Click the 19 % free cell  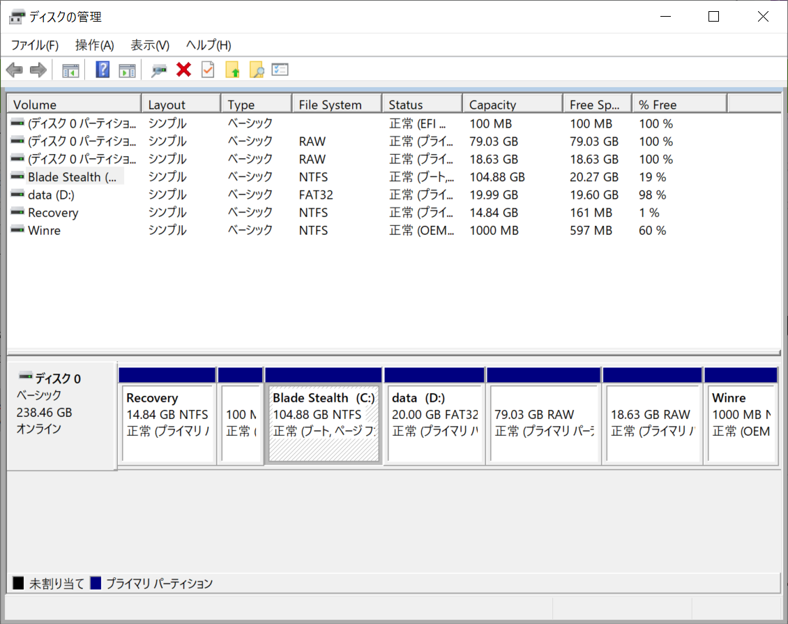click(x=652, y=177)
